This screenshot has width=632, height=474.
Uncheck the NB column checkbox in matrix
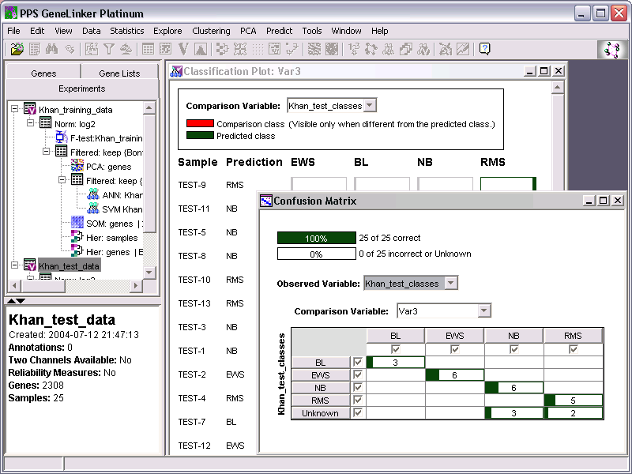pos(514,349)
